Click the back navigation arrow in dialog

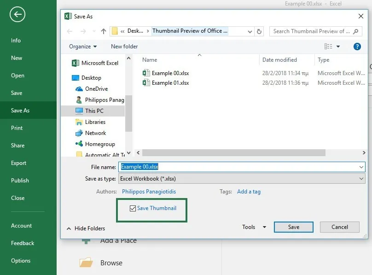click(x=70, y=31)
